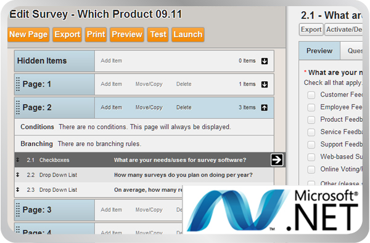Print the survey
The height and width of the screenshot is (243, 370).
coord(96,34)
